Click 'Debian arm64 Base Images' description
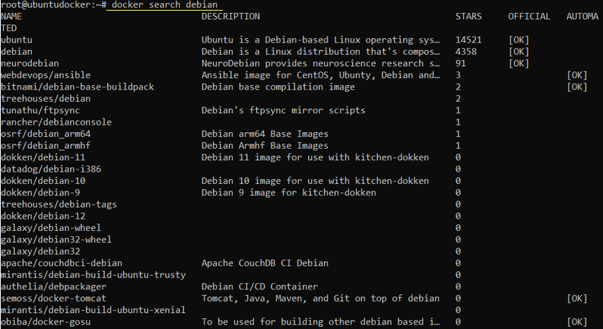Image resolution: width=603 pixels, height=329 pixels. [x=265, y=134]
